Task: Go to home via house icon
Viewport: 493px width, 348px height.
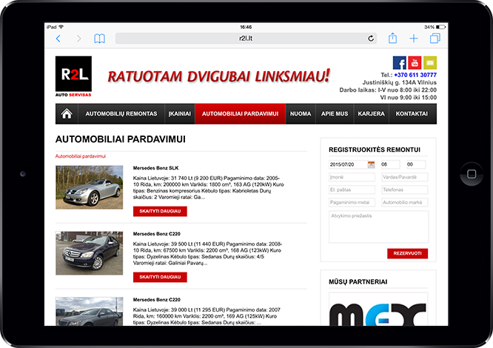Action: (67, 114)
